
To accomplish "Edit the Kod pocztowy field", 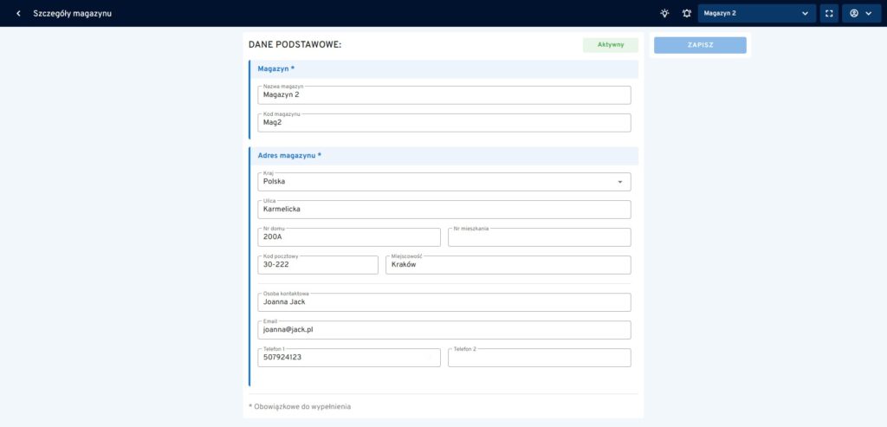I will (x=318, y=265).
